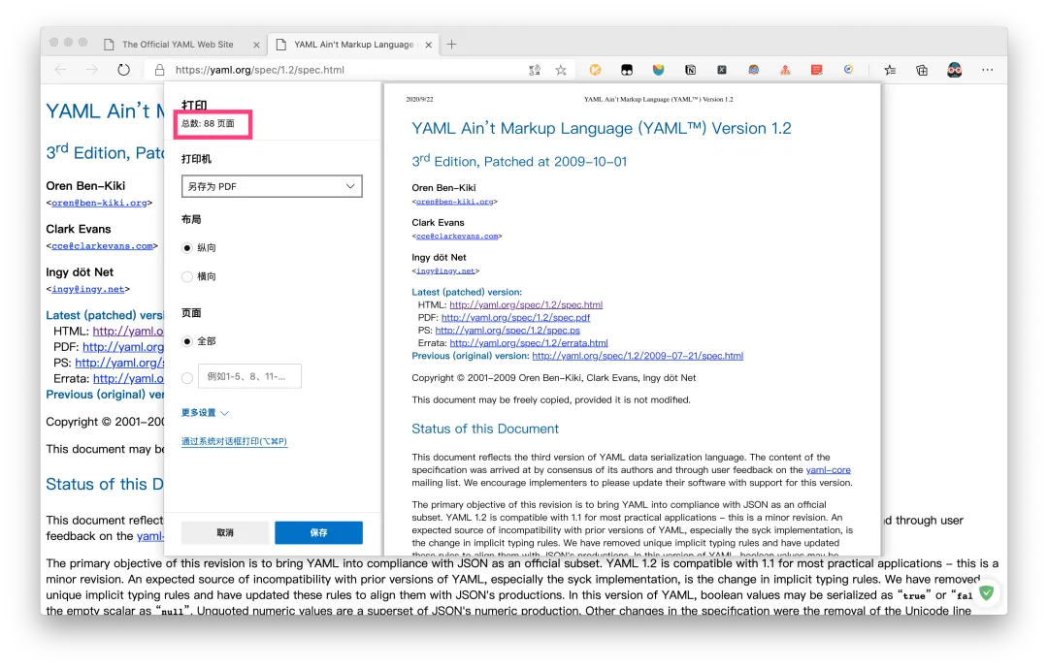Click Status of this Document heading in preview
The height and width of the screenshot is (668, 1048).
pos(485,429)
